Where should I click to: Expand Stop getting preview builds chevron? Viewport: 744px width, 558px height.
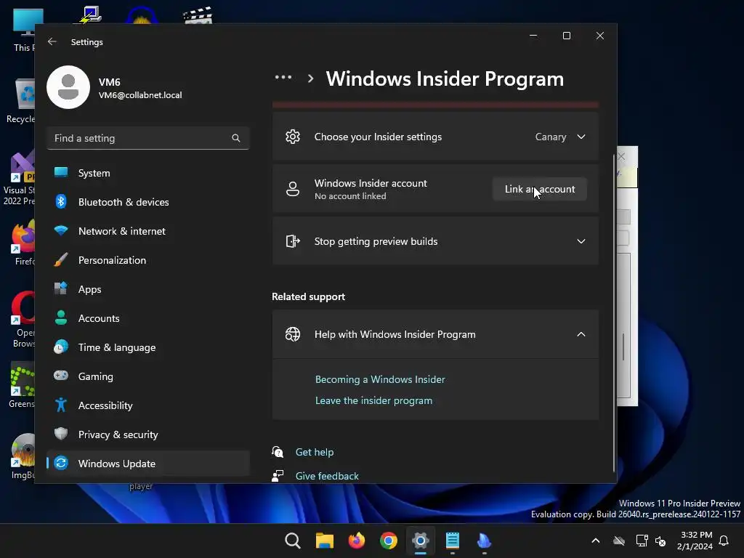pos(581,241)
